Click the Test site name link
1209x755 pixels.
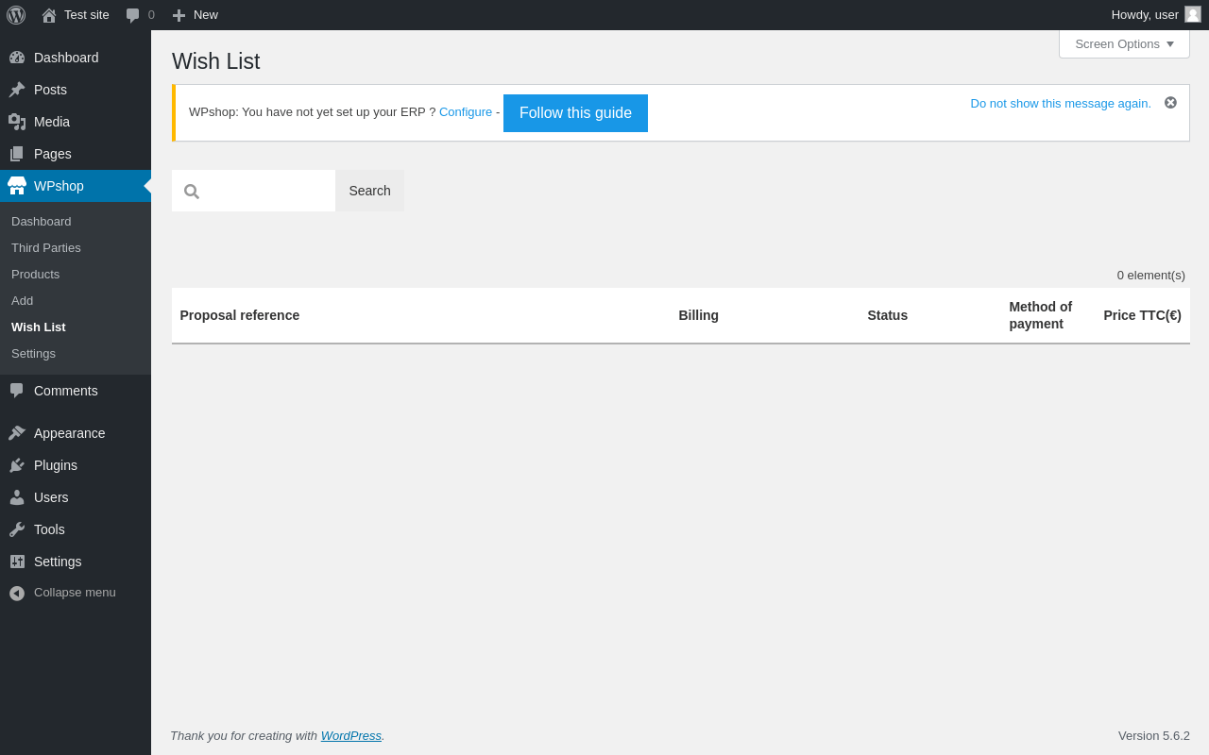pyautogui.click(x=87, y=14)
